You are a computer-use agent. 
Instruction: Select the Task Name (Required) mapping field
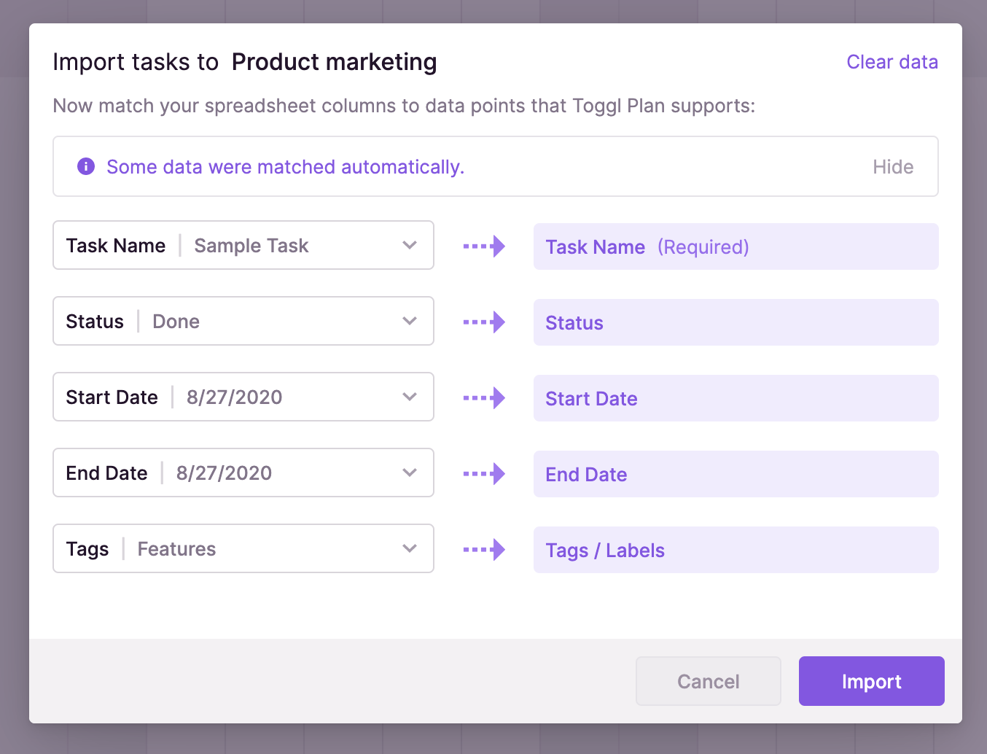(x=736, y=246)
